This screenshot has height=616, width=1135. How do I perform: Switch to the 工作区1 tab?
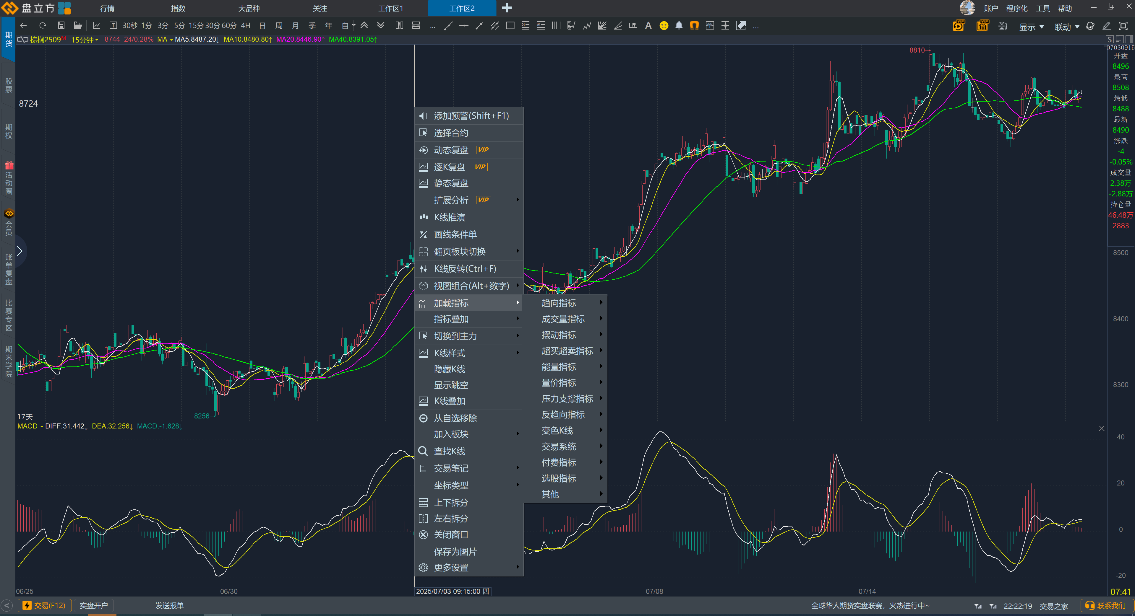[x=390, y=8]
